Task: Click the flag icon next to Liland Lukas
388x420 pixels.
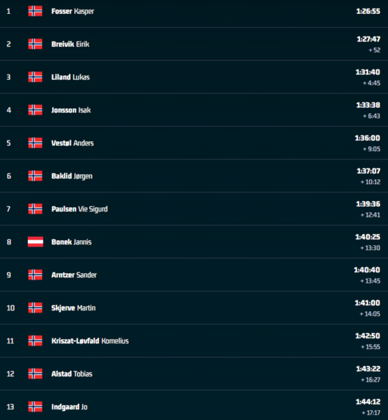Action: 35,77
